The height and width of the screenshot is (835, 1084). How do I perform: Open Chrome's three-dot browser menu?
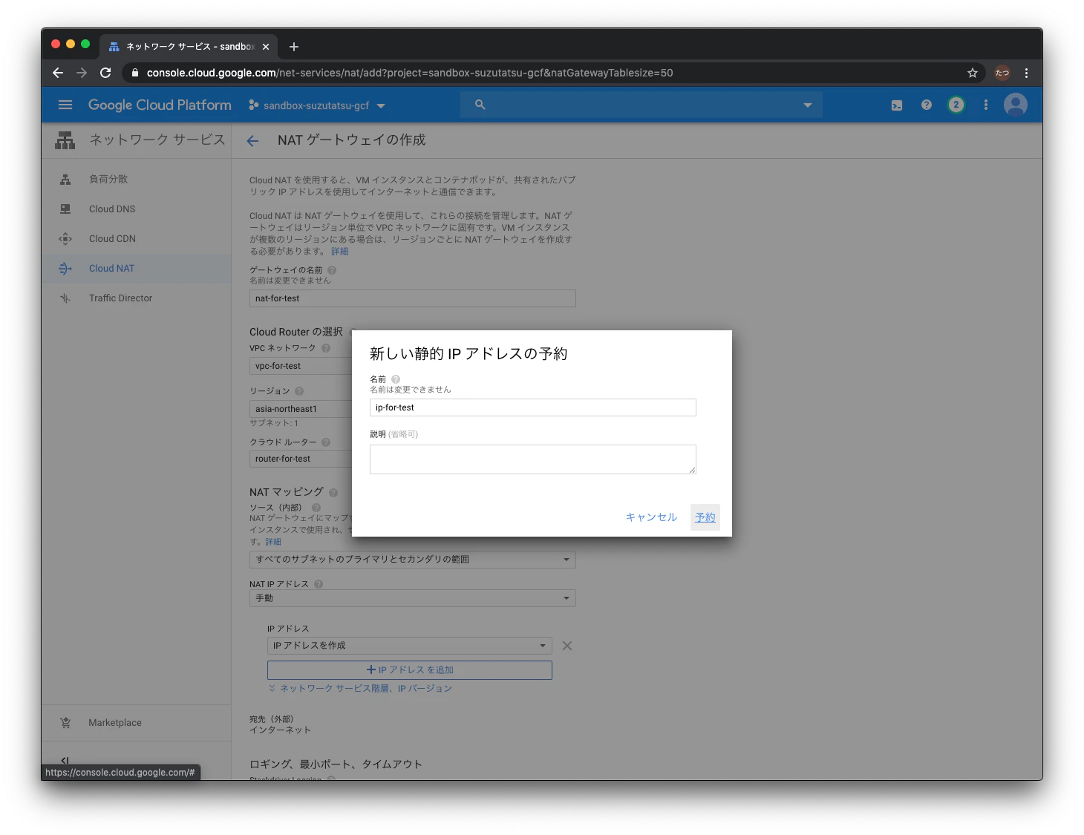tap(1026, 73)
